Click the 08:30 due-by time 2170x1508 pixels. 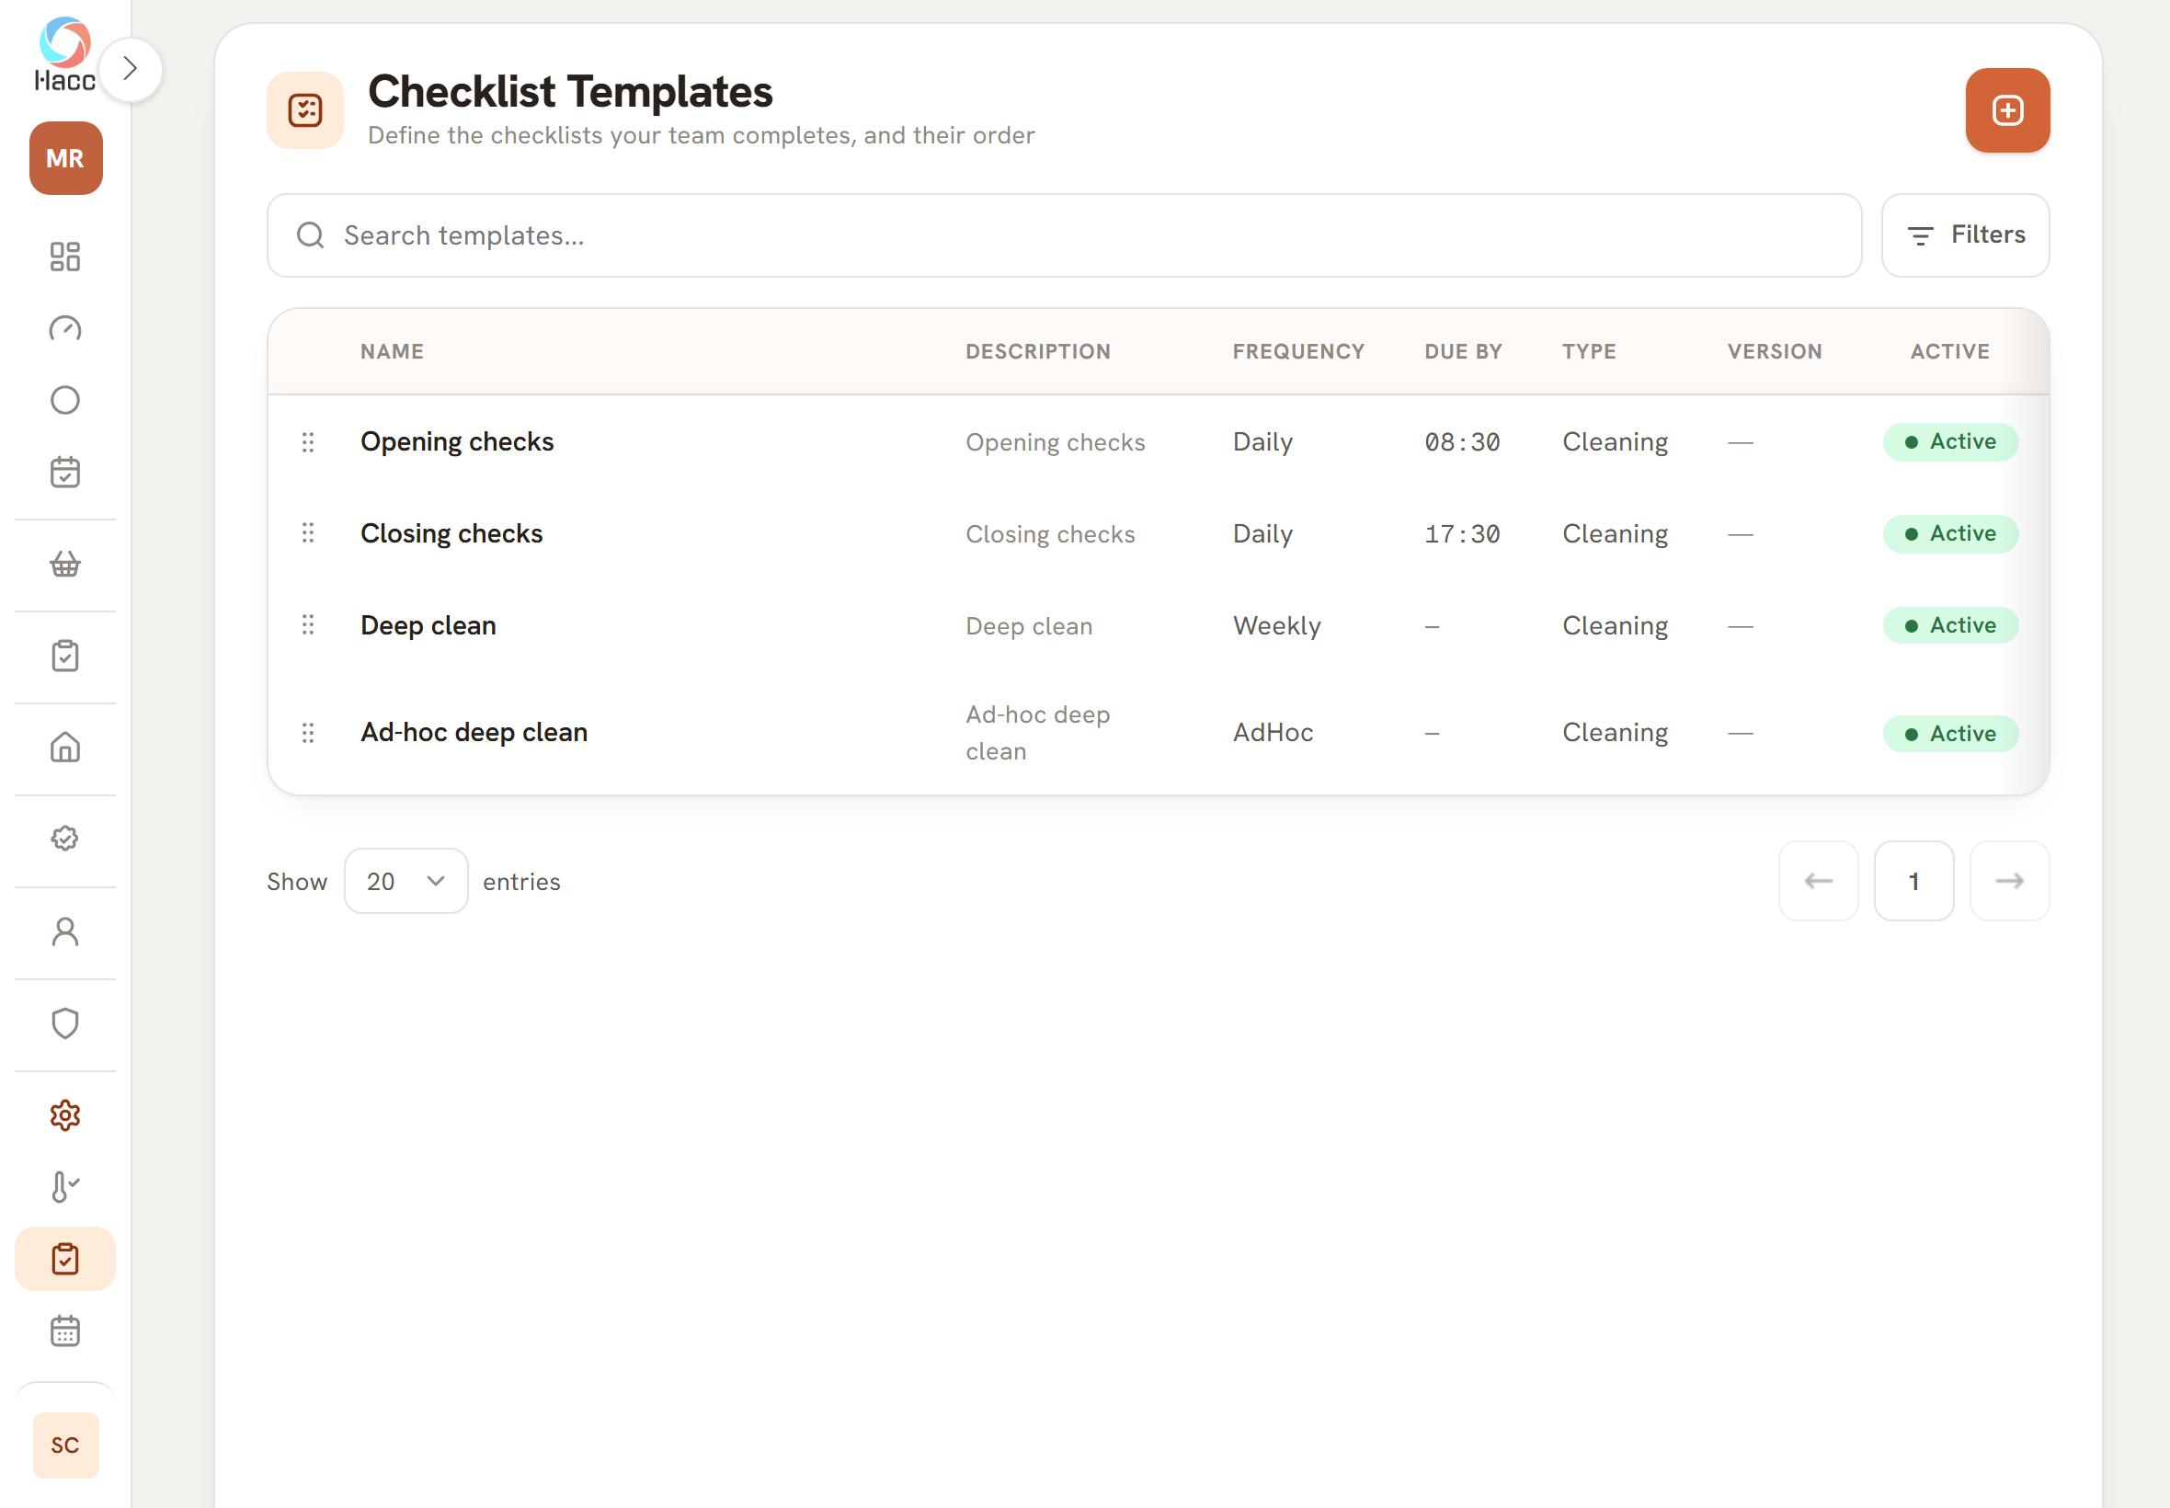click(x=1461, y=442)
